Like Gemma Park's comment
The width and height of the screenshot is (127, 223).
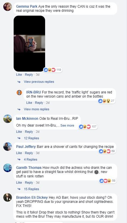[19, 75]
